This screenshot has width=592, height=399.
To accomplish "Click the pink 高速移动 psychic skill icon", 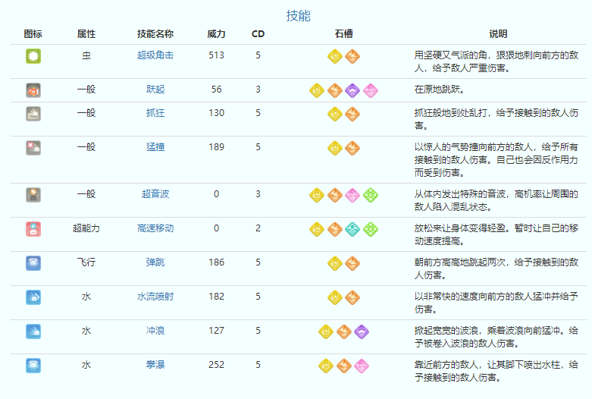I will click(33, 228).
